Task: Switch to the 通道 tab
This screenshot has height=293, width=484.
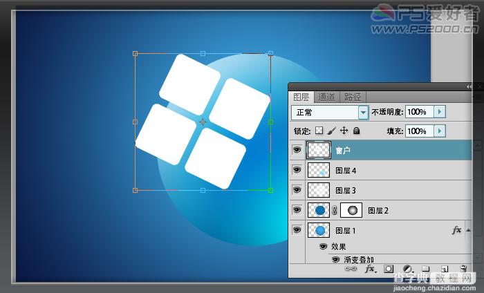Action: 326,97
